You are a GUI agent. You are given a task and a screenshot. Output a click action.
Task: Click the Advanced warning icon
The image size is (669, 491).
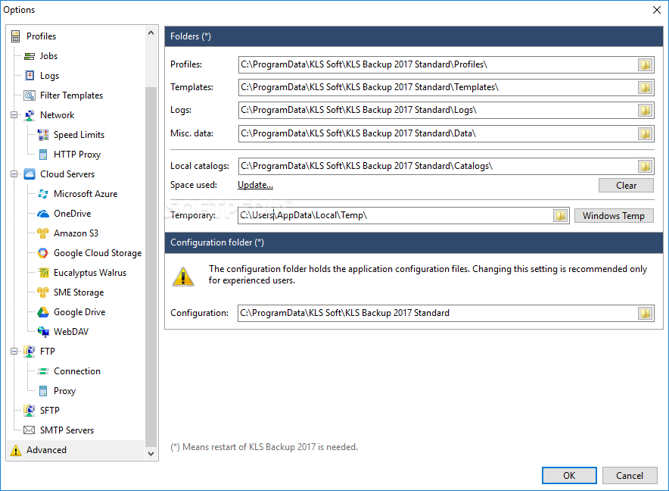tap(16, 450)
